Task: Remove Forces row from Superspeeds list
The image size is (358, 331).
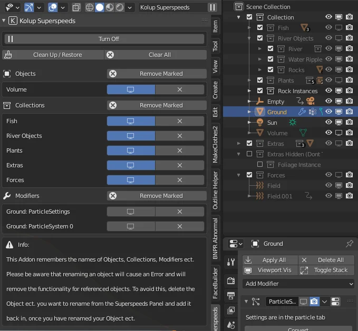Action: point(180,180)
